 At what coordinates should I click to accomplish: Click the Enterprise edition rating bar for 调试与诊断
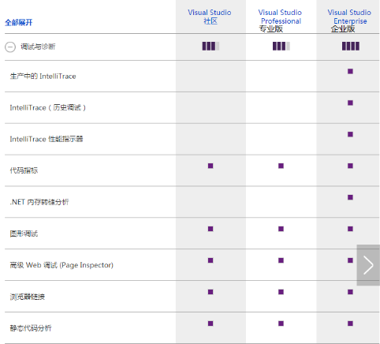point(351,47)
